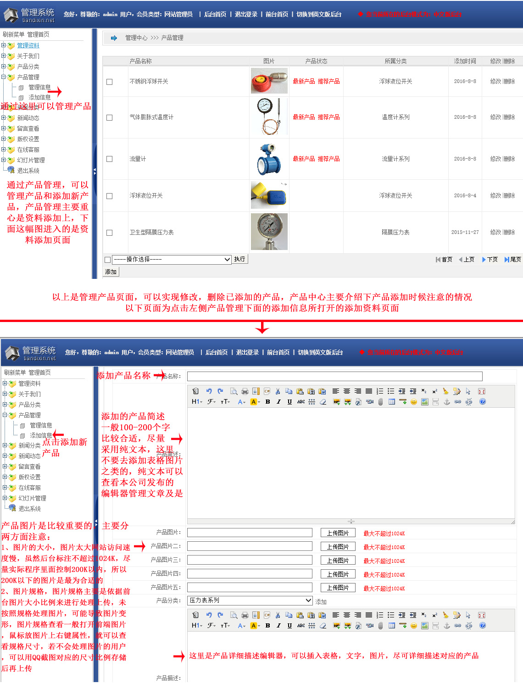Open 管理资料 underlined link in top sidebar
Image resolution: width=523 pixels, height=683 pixels.
click(28, 45)
